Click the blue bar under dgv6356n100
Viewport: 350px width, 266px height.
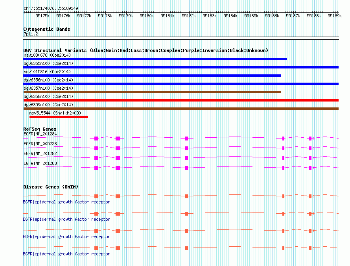pyautogui.click(x=181, y=84)
